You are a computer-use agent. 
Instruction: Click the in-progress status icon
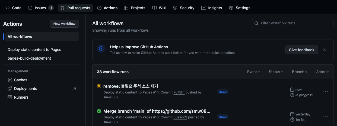[x=99, y=86]
